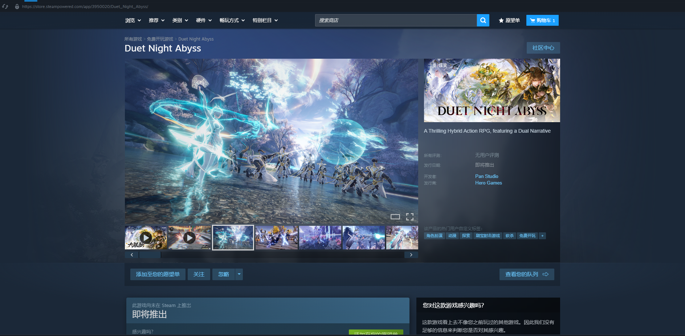Expand the 浏览 (Browse) menu

pos(133,20)
